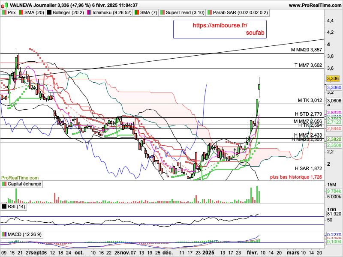The image size is (343, 257).
Task: Click the nov. date marker on time axis
Action: click(126, 253)
